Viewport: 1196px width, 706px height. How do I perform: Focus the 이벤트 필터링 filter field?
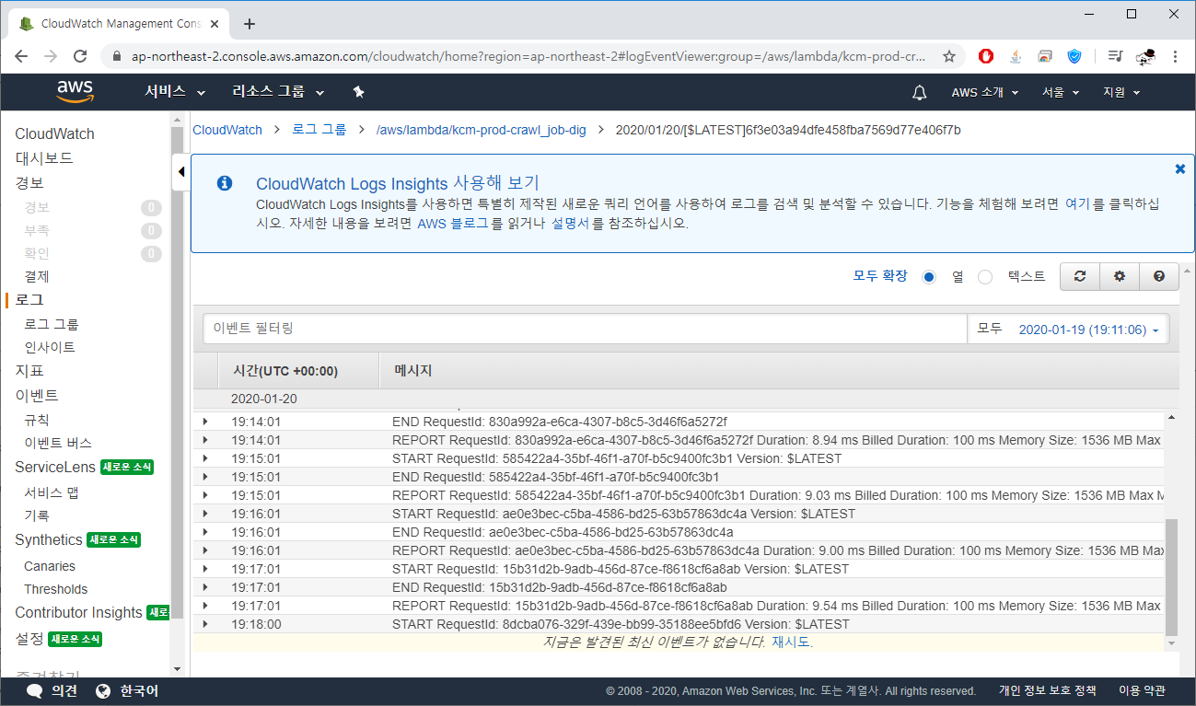[x=585, y=329]
